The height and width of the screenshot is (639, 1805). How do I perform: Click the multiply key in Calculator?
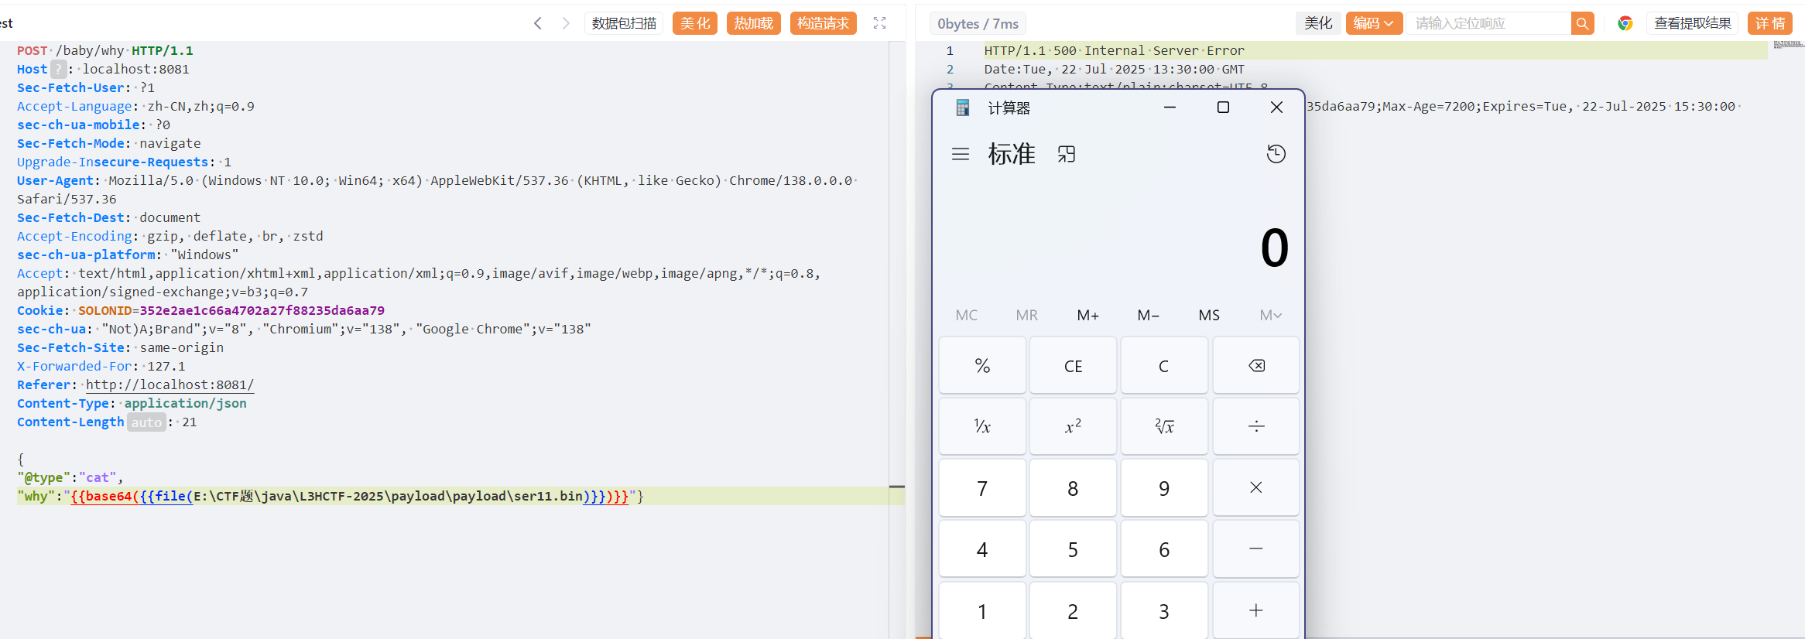pyautogui.click(x=1256, y=487)
